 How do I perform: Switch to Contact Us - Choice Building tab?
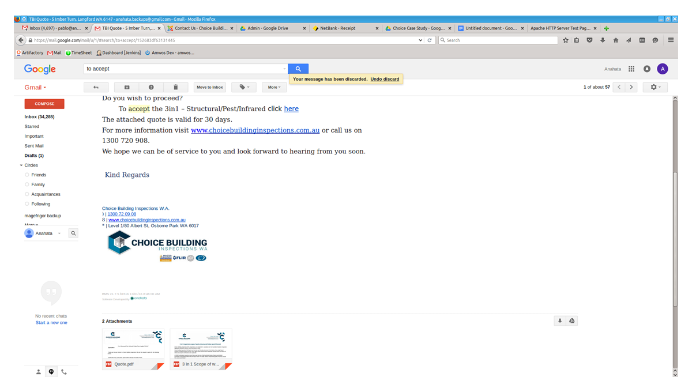point(201,28)
